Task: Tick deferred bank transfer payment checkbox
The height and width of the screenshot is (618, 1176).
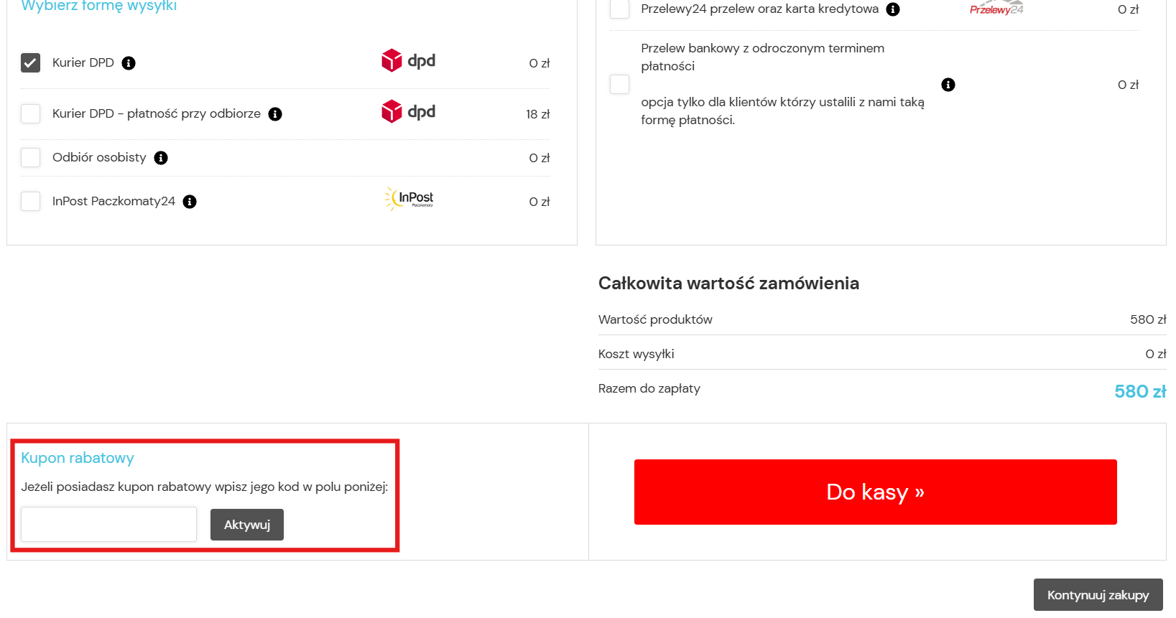Action: point(619,85)
